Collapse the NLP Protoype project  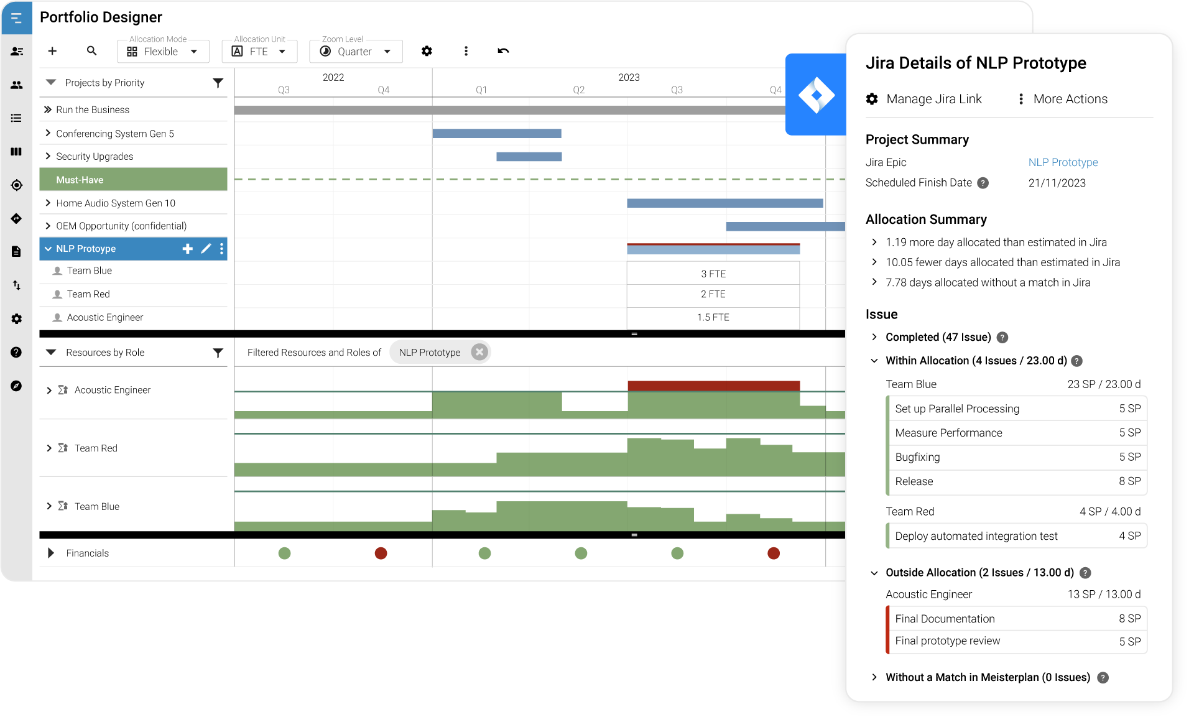48,249
